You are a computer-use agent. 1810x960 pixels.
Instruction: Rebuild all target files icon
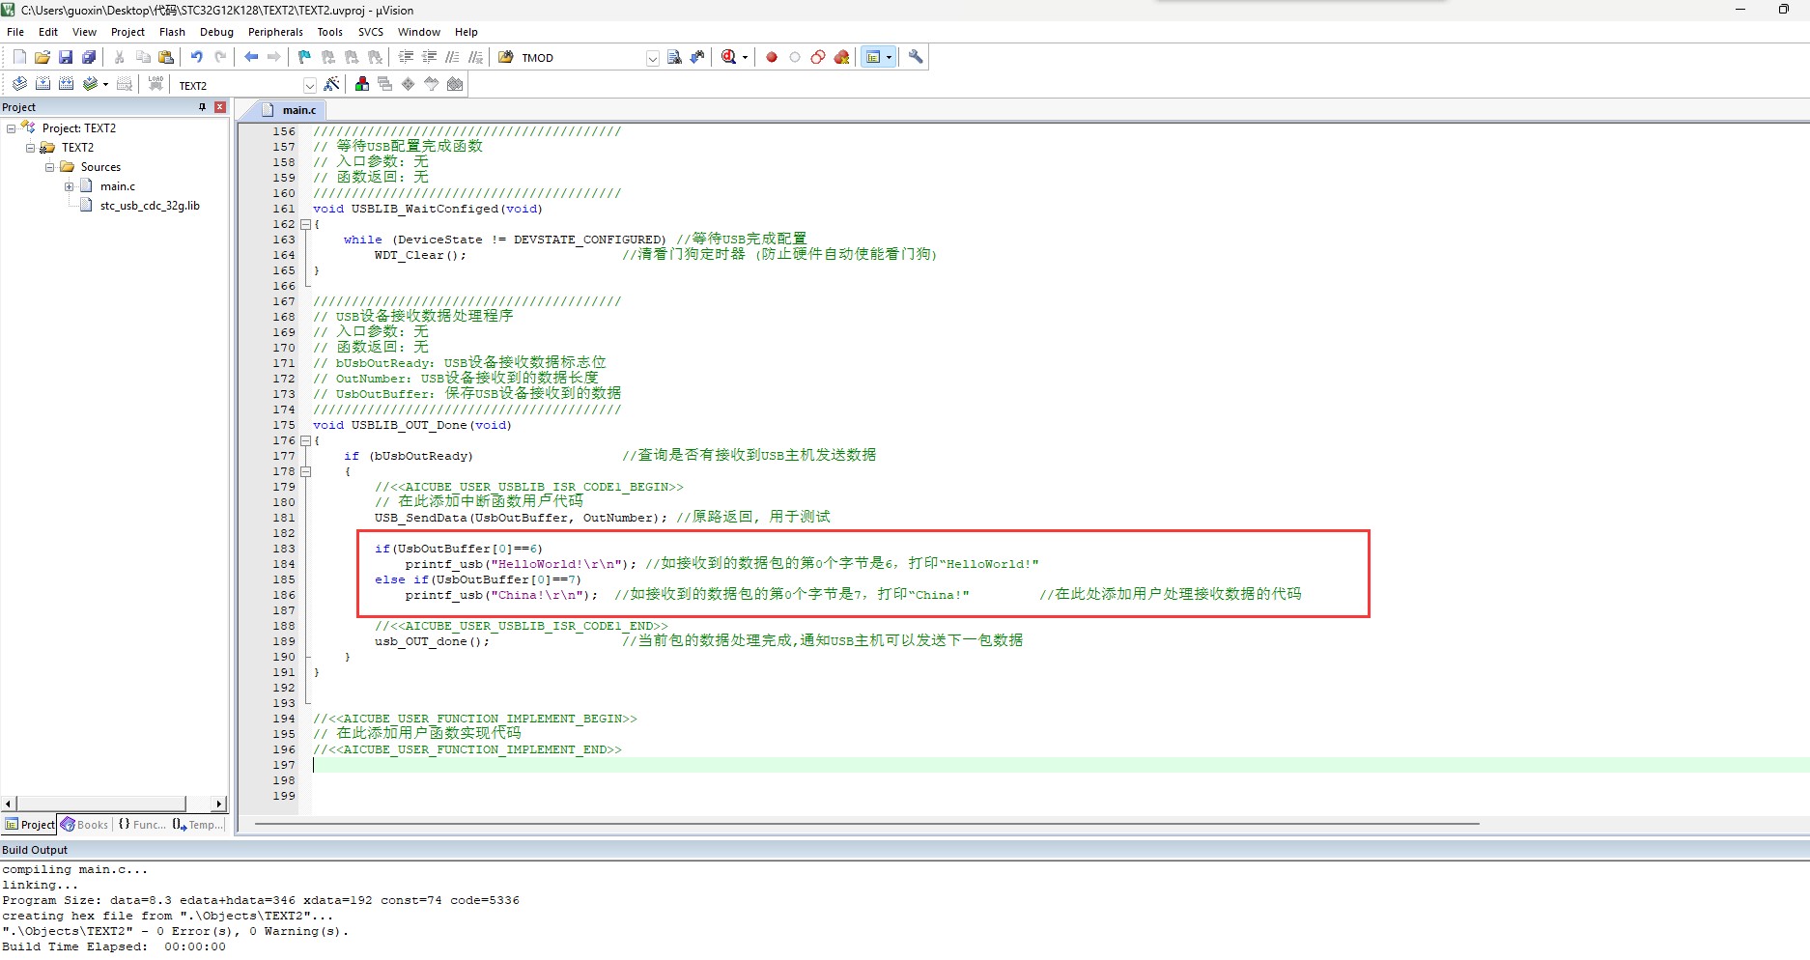66,85
